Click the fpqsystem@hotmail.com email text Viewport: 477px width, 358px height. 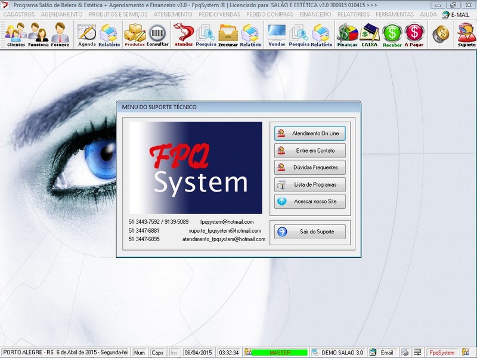click(x=227, y=222)
